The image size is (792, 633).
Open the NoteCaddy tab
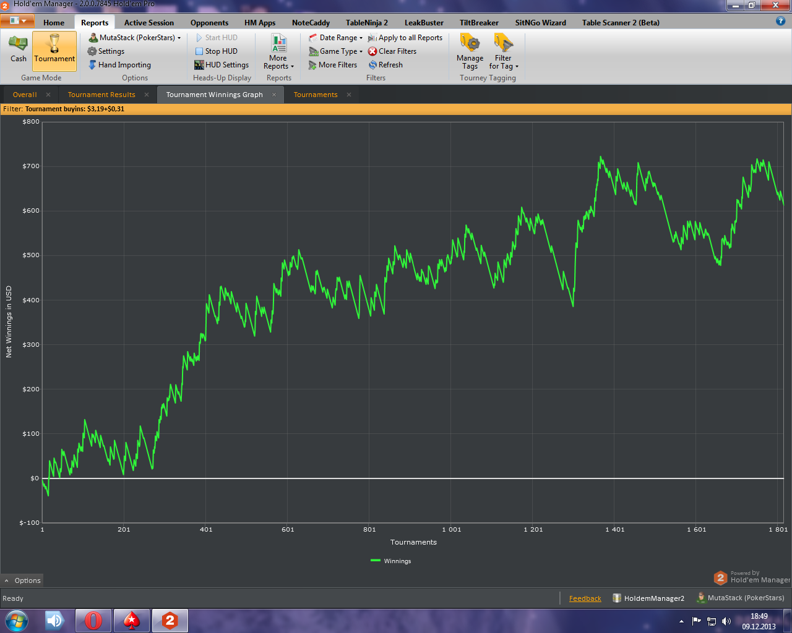[x=311, y=23]
